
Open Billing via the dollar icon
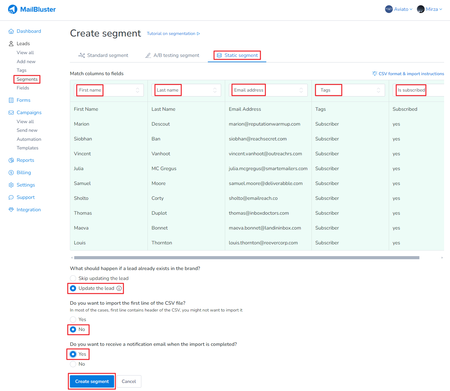click(x=11, y=173)
